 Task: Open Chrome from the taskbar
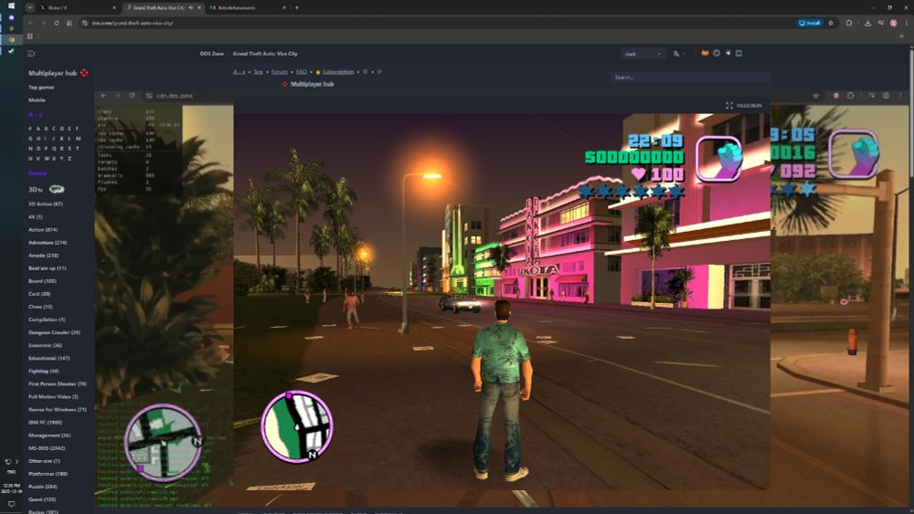(11, 39)
